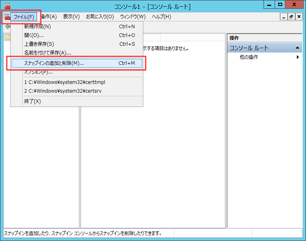
Task: Click the 項目はありません message text
Action: tap(166, 48)
